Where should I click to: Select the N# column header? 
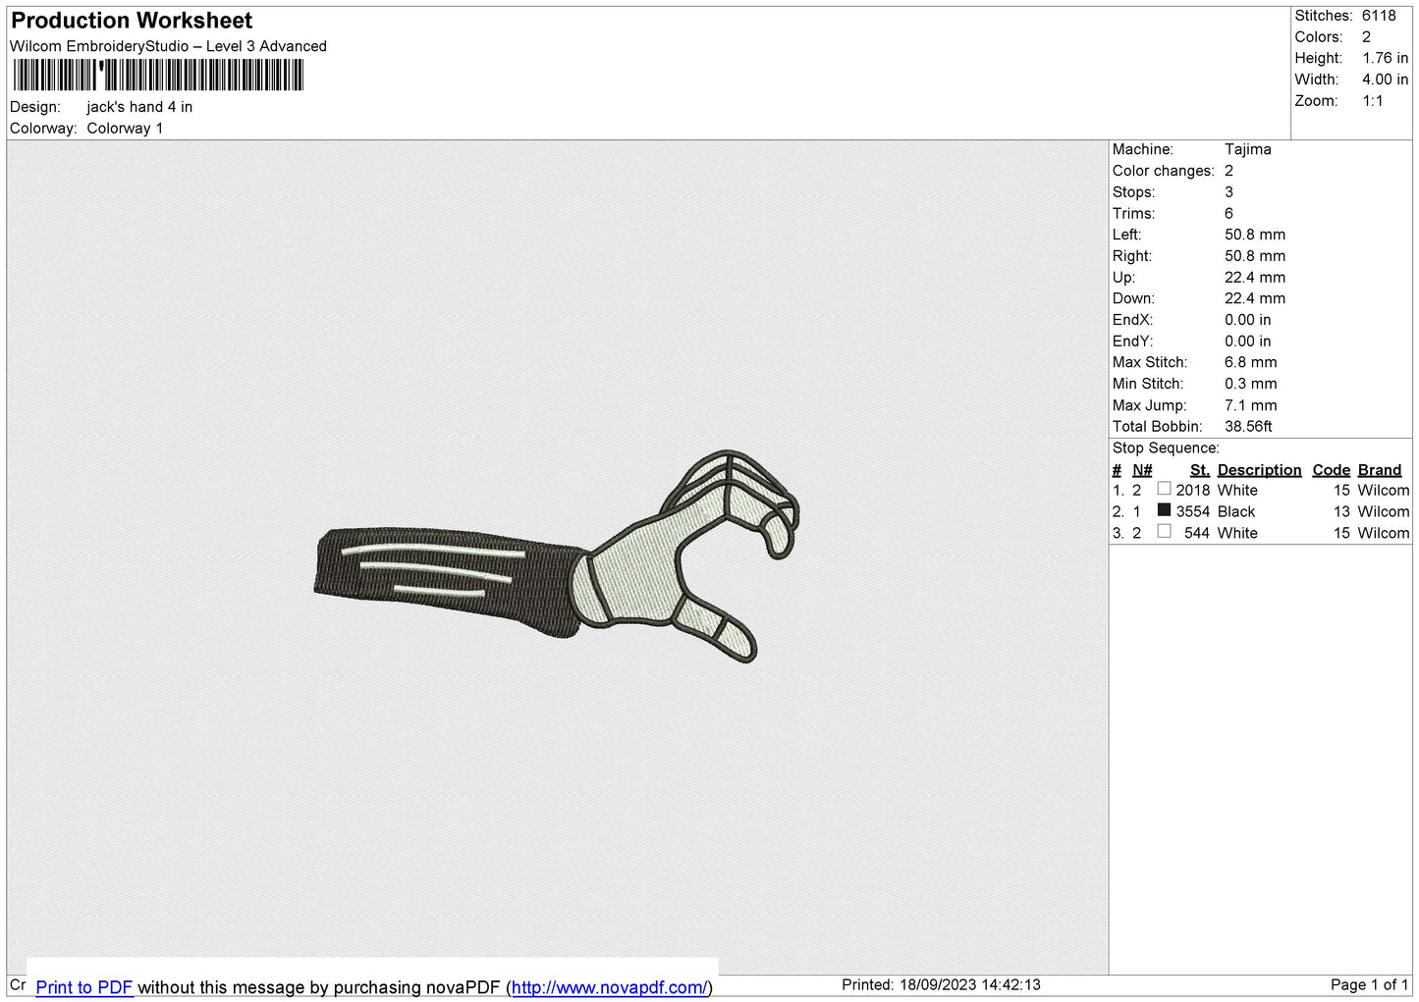[x=1142, y=470]
